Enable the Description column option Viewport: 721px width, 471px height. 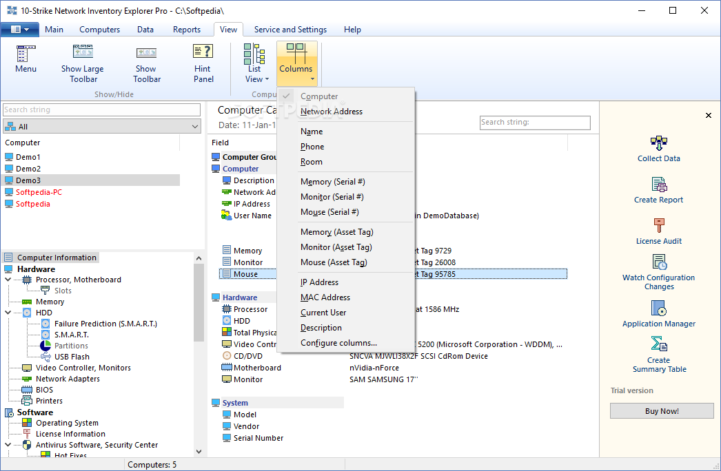pos(346,328)
